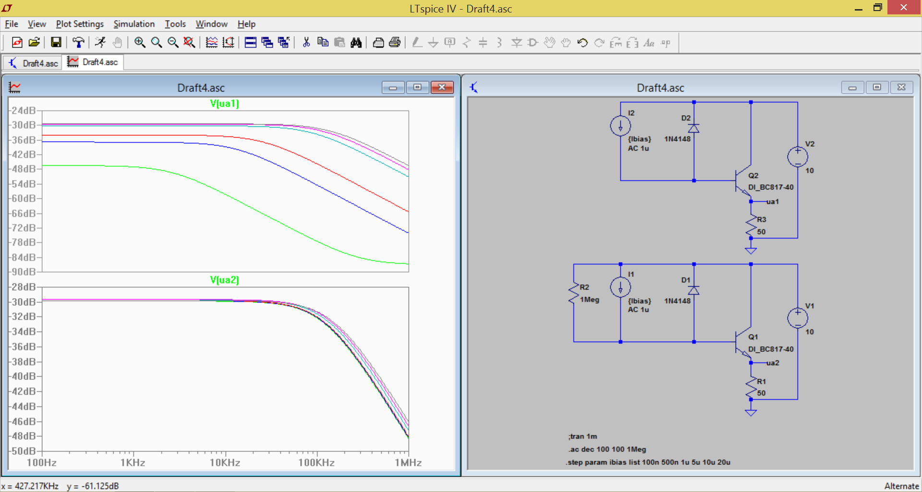922x492 pixels.
Task: Click the Paste clipboard icon
Action: tap(340, 43)
